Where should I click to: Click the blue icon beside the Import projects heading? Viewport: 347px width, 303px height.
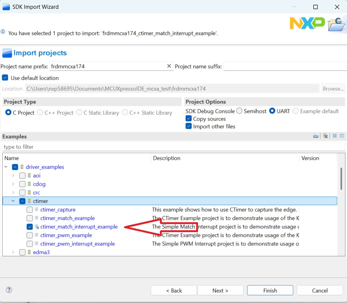[7, 53]
